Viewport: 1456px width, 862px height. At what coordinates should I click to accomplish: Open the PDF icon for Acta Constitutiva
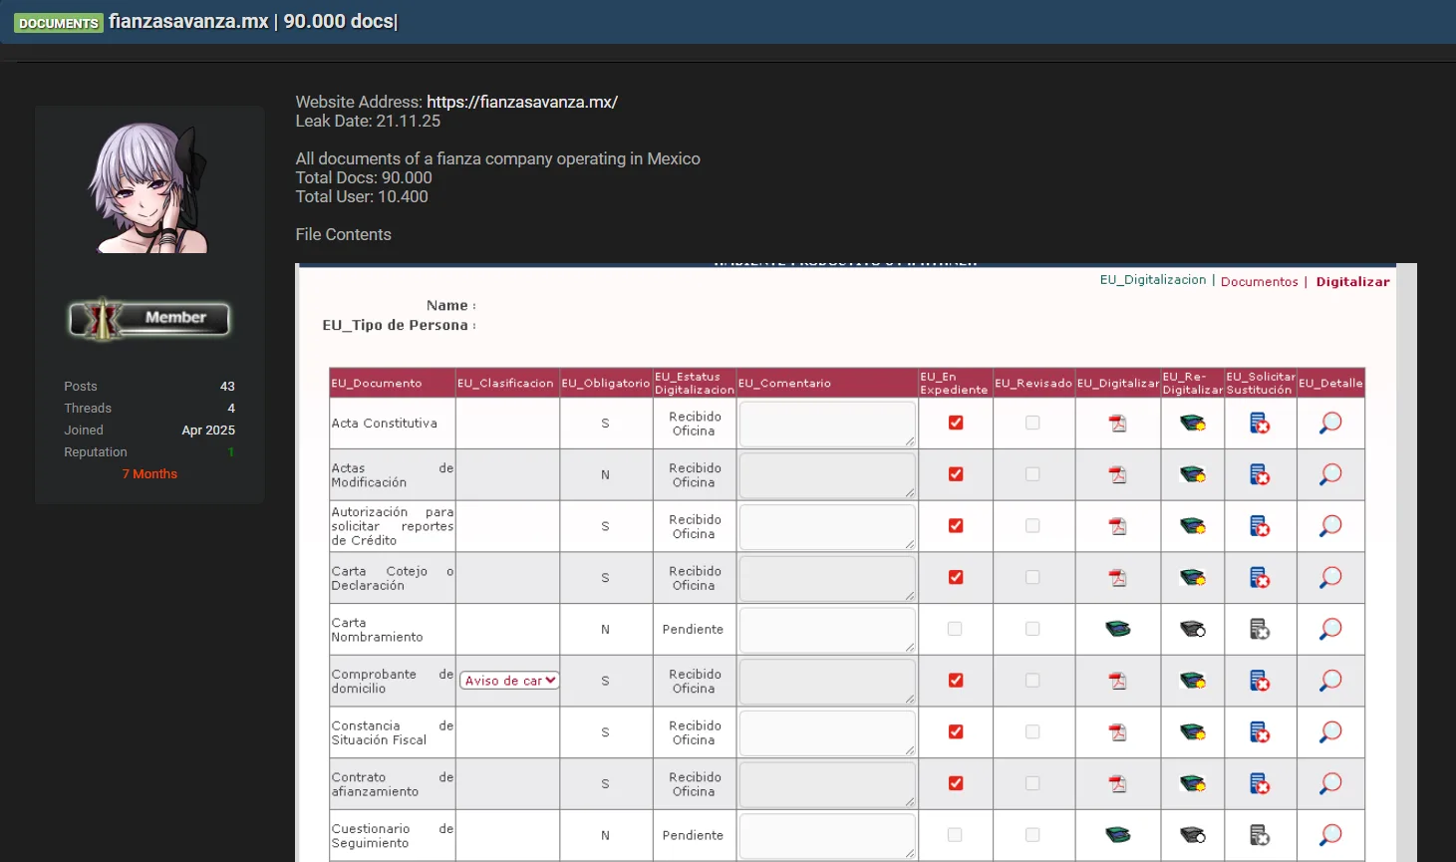point(1117,424)
